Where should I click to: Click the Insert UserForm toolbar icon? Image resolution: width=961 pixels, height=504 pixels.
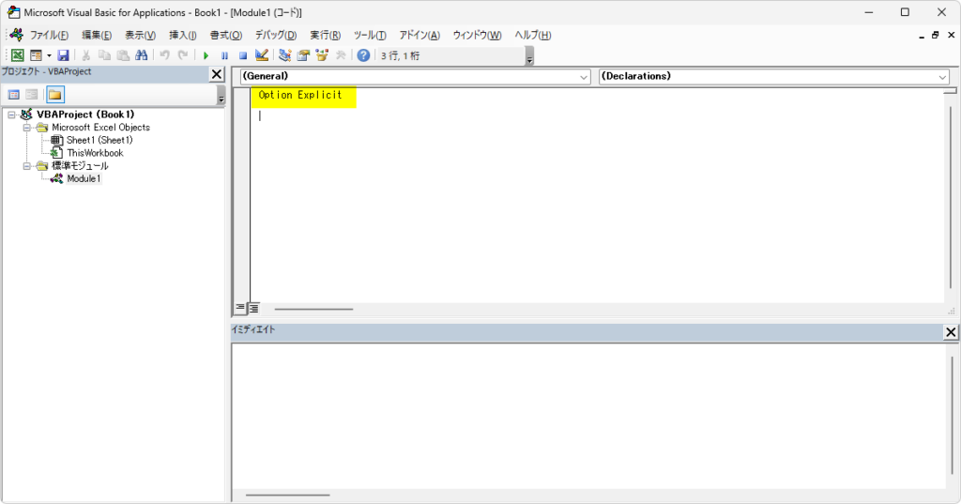(37, 55)
